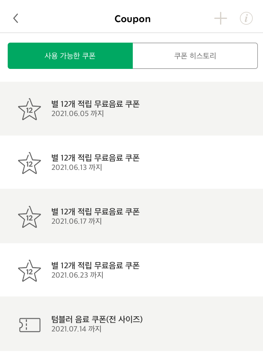263x358 pixels.
Task: Click the Coupon page title
Action: (x=132, y=19)
